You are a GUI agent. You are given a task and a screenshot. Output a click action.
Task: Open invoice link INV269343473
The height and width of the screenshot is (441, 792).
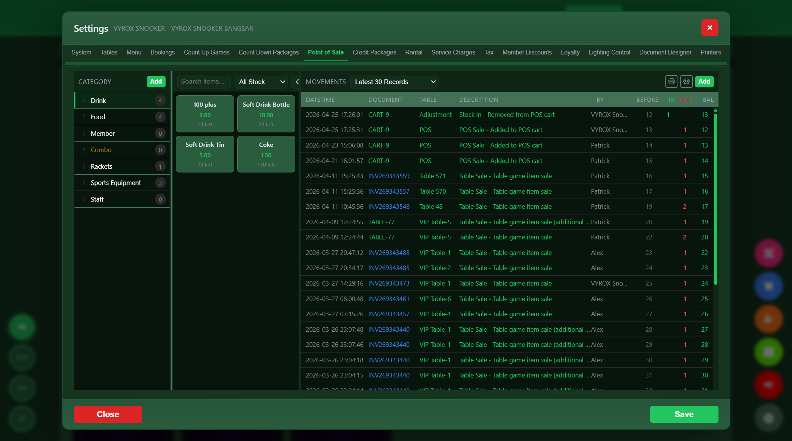coord(389,283)
